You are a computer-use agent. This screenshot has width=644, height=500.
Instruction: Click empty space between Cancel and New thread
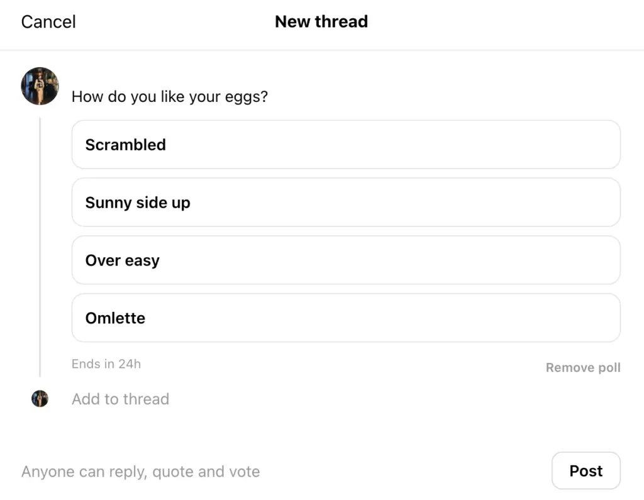[x=176, y=22]
